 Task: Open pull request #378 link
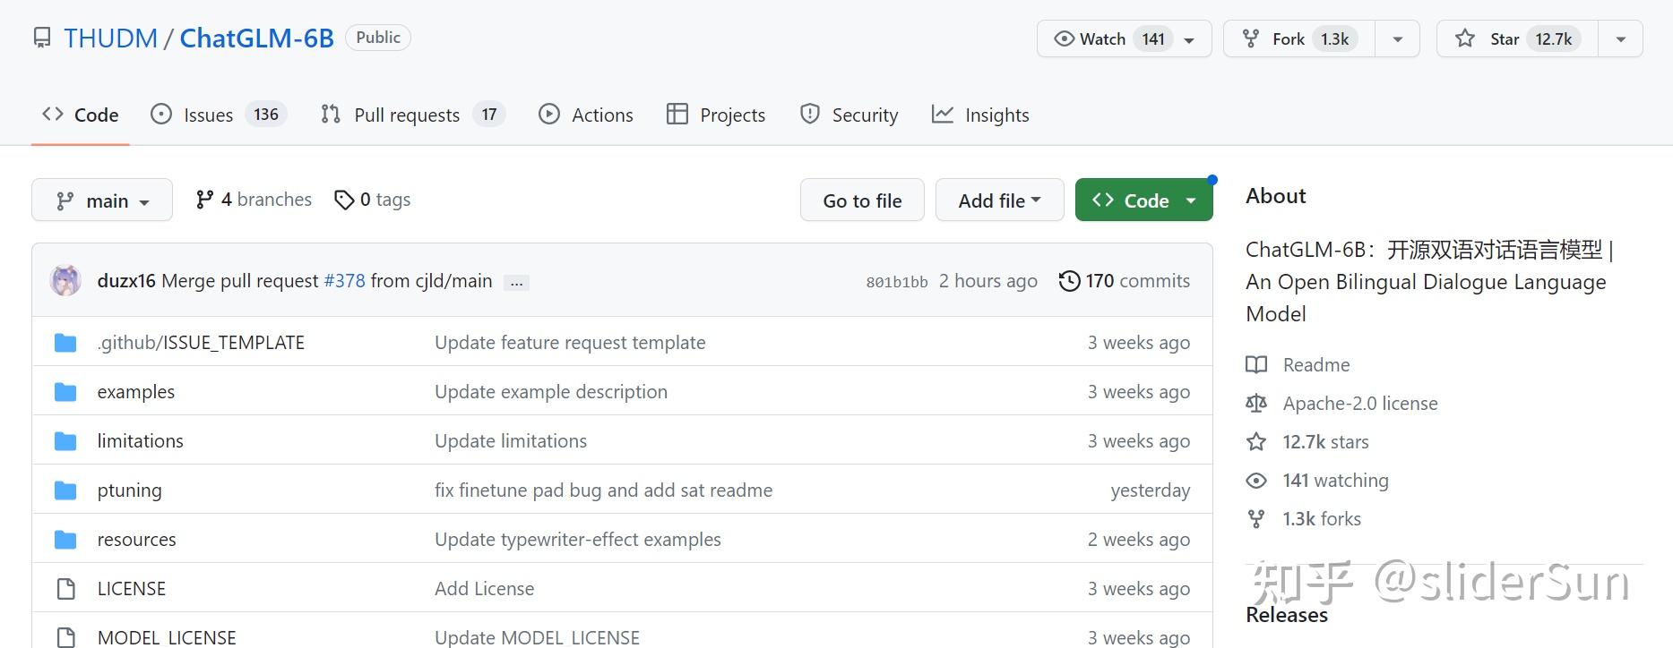pyautogui.click(x=345, y=281)
